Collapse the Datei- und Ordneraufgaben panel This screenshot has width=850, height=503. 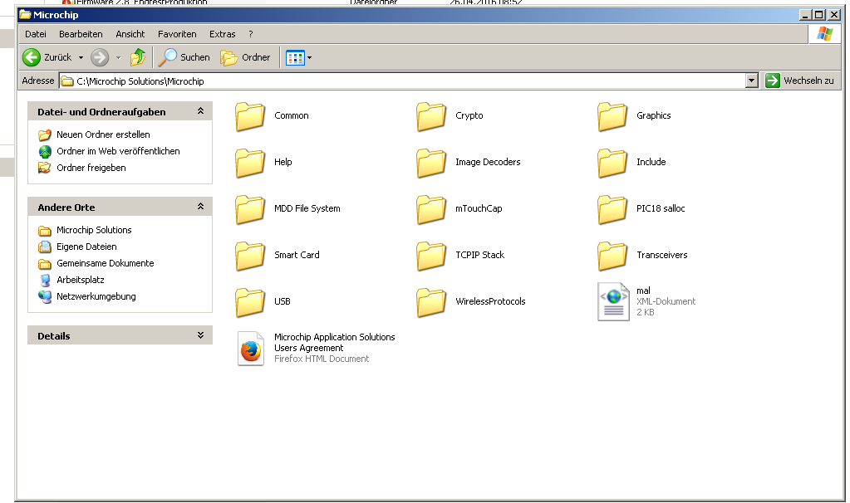[200, 111]
